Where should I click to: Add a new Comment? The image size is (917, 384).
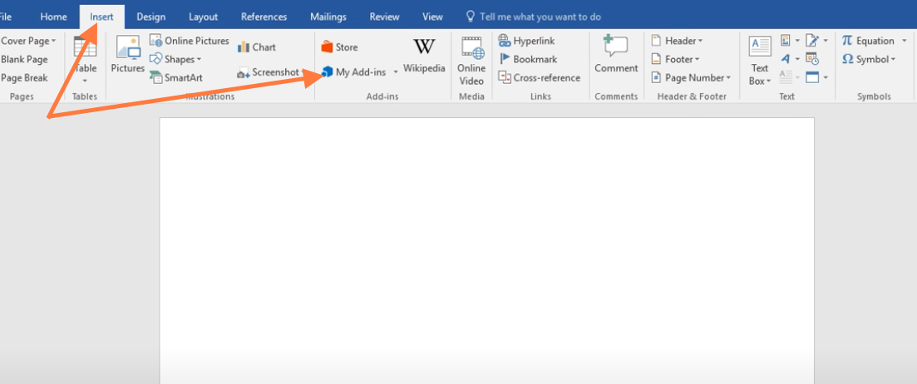(x=616, y=54)
